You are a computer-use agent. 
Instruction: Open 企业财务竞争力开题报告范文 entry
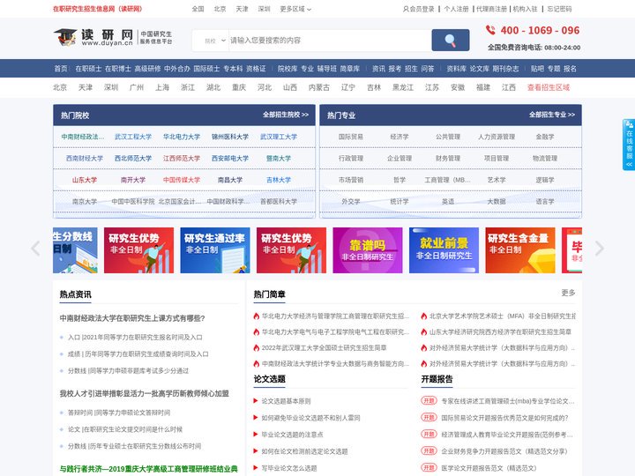point(504,451)
